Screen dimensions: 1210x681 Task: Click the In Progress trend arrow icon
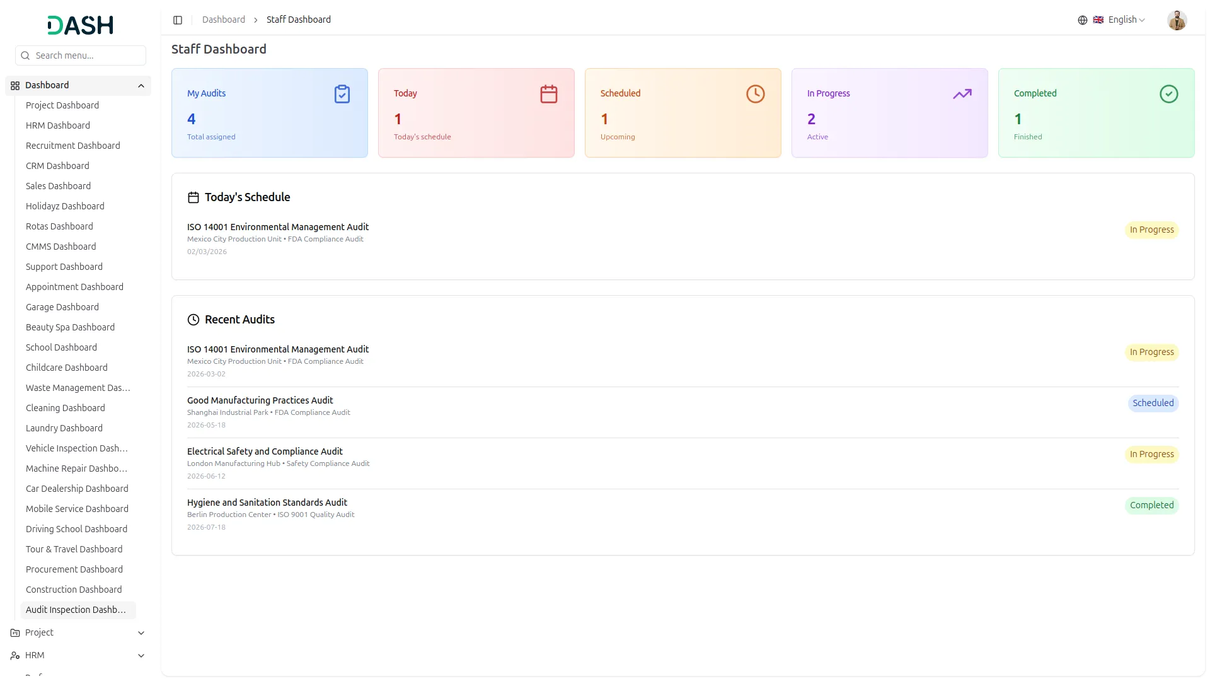(x=962, y=94)
